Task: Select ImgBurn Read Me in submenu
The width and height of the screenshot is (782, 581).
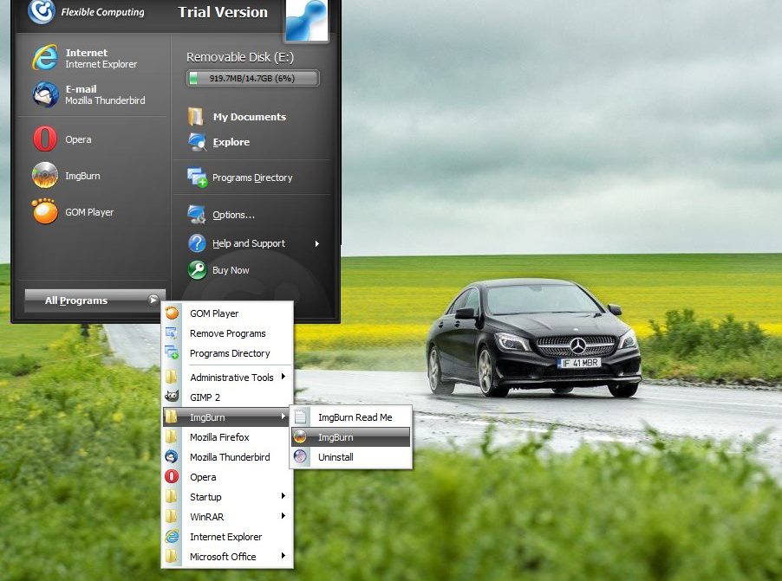Action: point(351,417)
